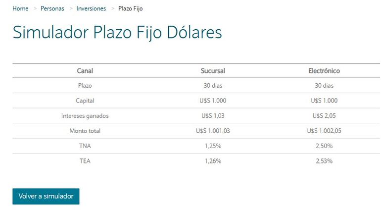Click the Capital row label

(85, 101)
